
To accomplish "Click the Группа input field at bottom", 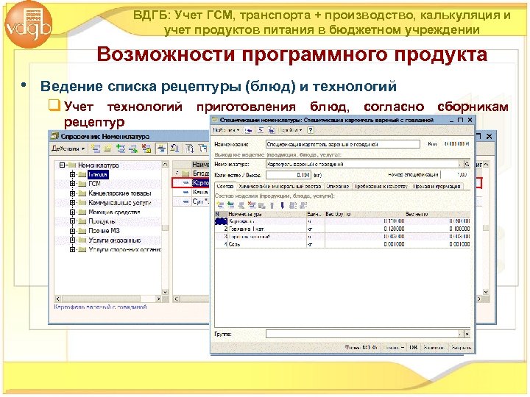I will click(x=361, y=334).
